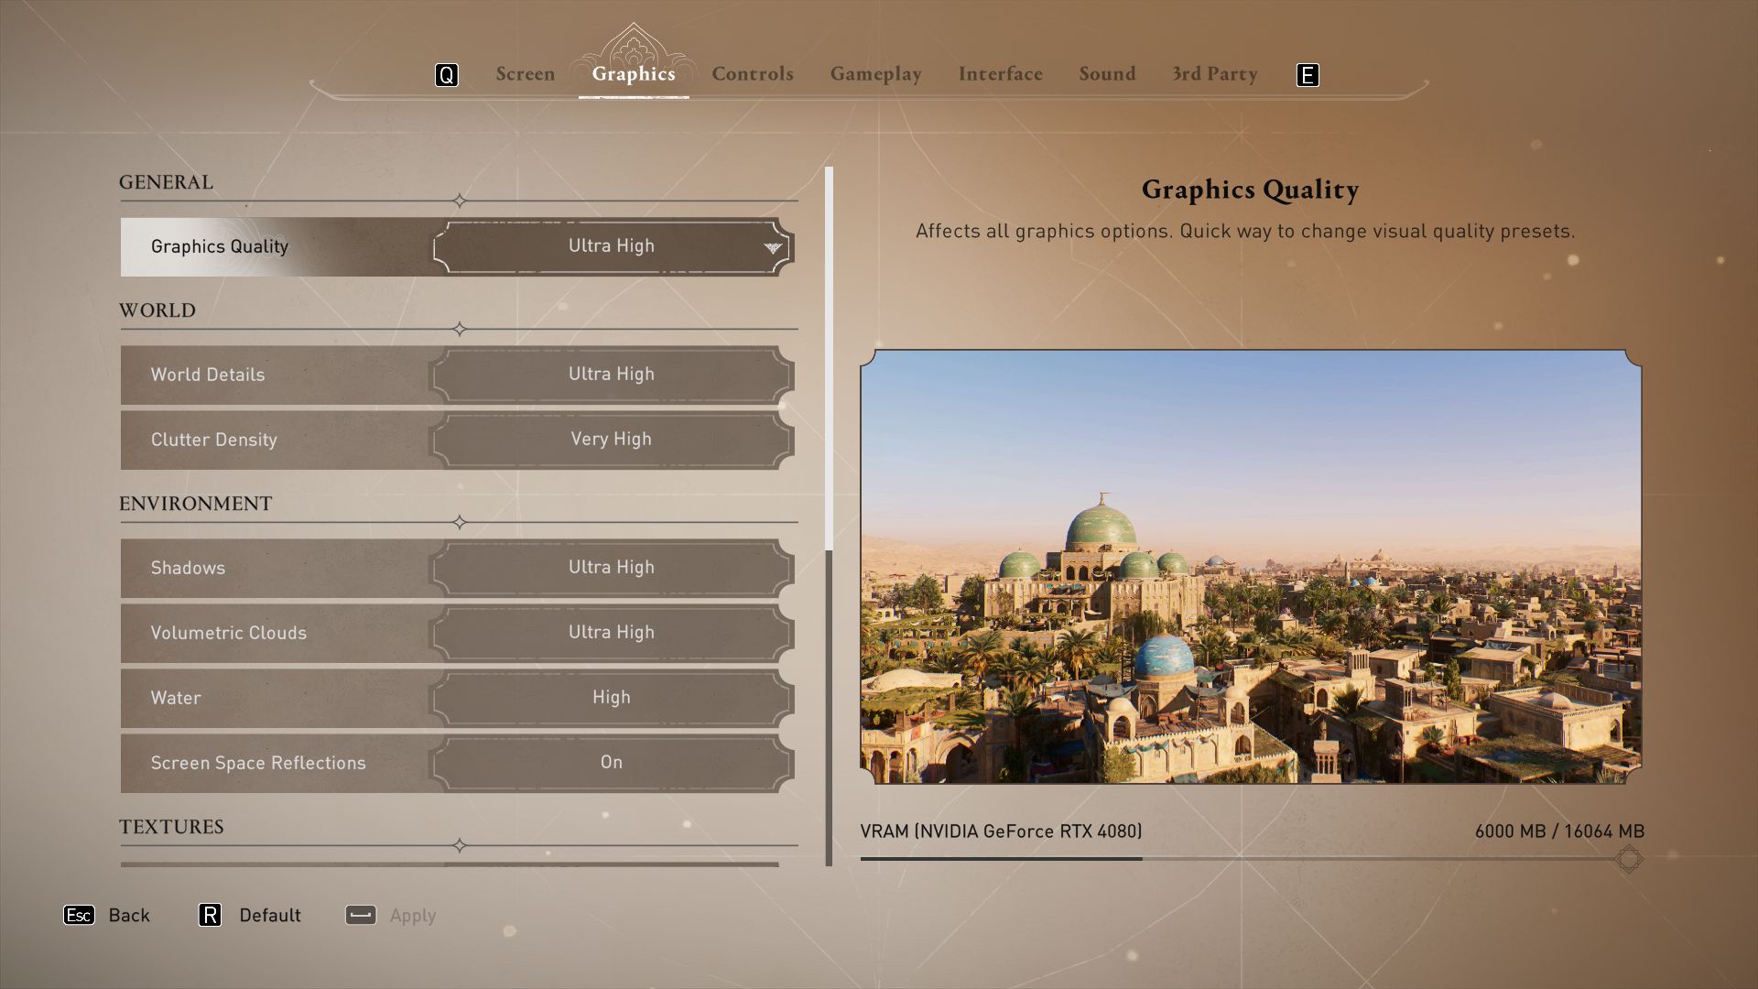Click the Graphics Quality description title

(x=1250, y=190)
